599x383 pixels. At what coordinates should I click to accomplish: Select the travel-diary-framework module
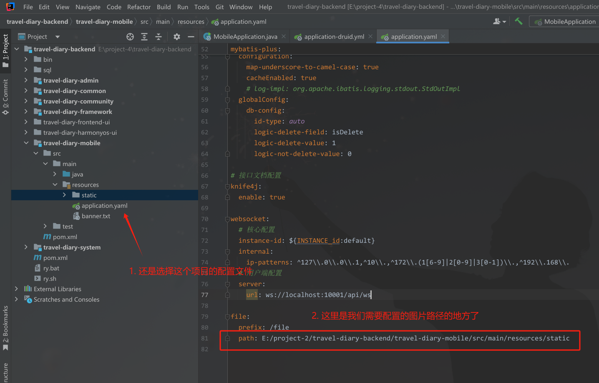[x=78, y=112]
